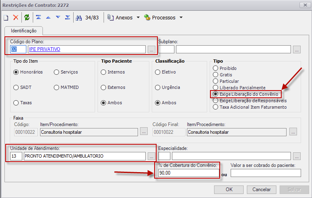Click Valor a ser cobrado do paciente field

[266, 173]
